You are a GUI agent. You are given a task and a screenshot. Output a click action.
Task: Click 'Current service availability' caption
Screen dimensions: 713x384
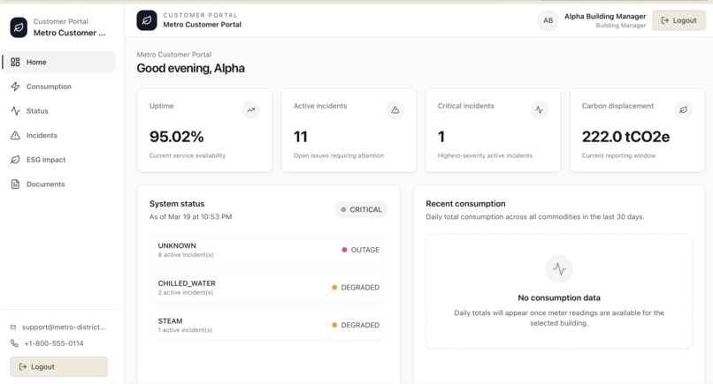pos(188,155)
